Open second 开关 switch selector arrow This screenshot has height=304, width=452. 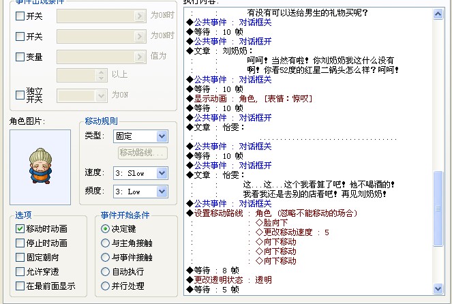(x=140, y=36)
